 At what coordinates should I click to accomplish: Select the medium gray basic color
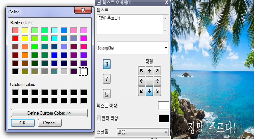(x=45, y=71)
